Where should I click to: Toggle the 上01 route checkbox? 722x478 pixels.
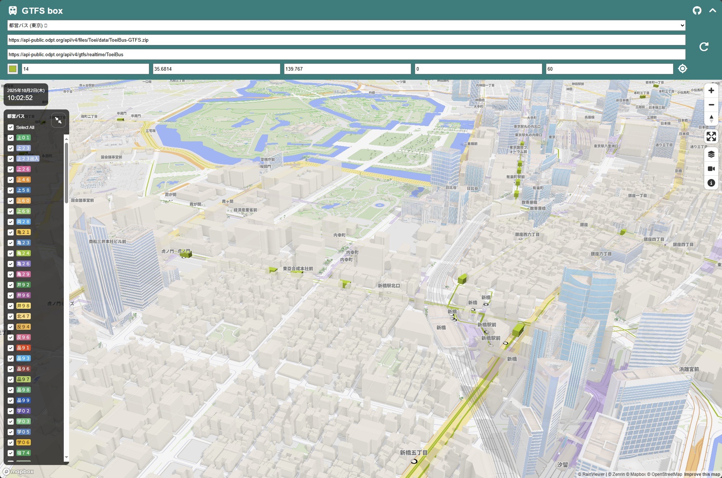[x=11, y=138]
